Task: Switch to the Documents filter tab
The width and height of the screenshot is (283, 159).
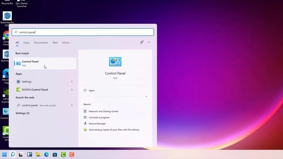Action: tap(41, 43)
